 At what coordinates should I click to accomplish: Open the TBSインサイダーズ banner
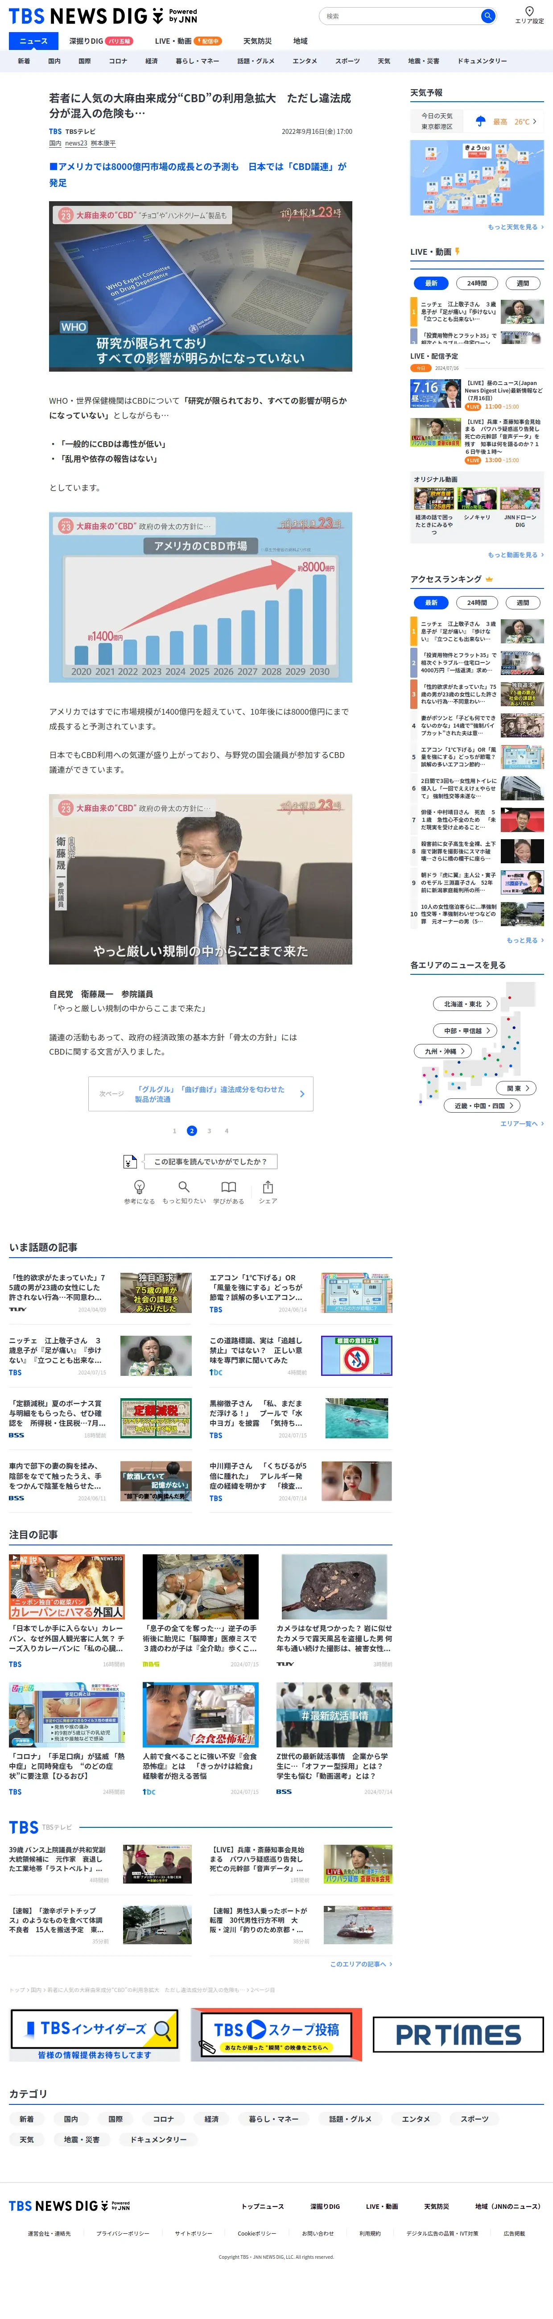coord(95,2034)
